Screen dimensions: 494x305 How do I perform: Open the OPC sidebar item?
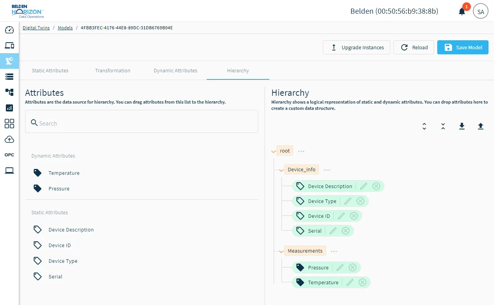coord(9,155)
